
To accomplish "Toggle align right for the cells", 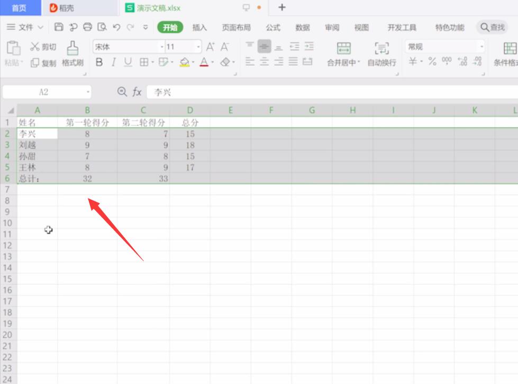I will pos(279,61).
